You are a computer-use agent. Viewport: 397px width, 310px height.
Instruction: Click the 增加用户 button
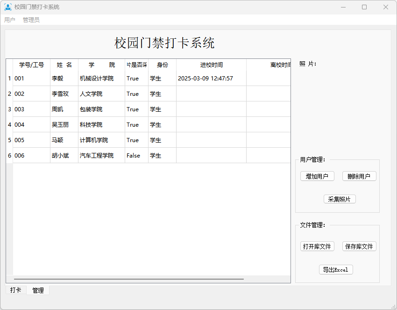317,176
